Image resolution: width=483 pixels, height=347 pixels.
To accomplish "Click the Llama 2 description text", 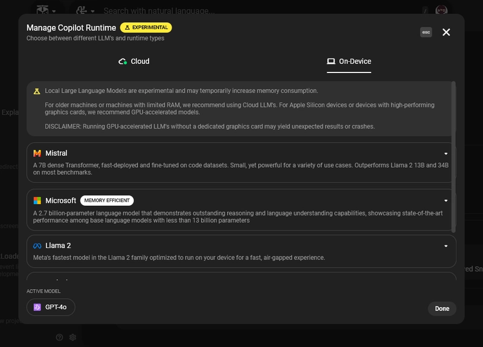I will point(179,258).
